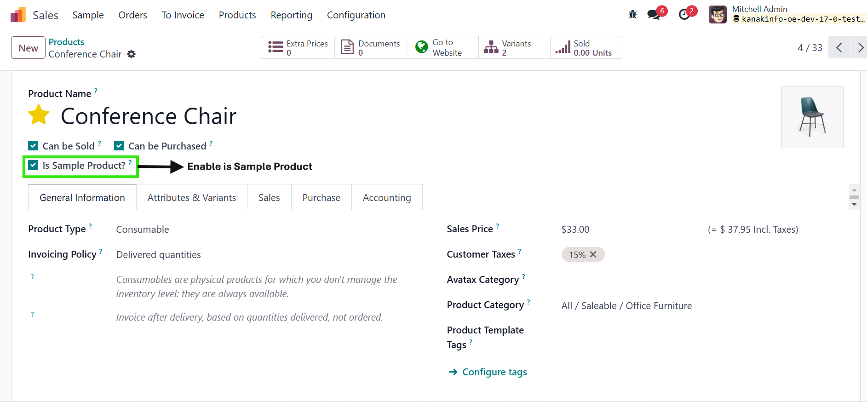The height and width of the screenshot is (402, 867).
Task: Switch to the Purchase tab
Action: pos(321,197)
